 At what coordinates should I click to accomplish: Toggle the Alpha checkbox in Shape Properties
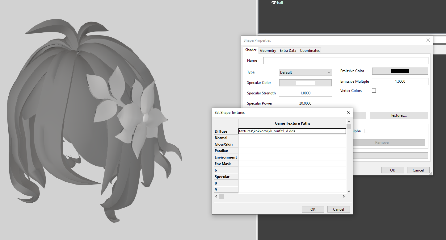click(366, 131)
